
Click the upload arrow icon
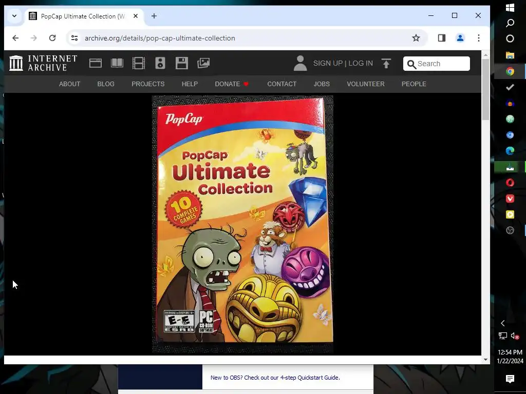click(x=386, y=63)
